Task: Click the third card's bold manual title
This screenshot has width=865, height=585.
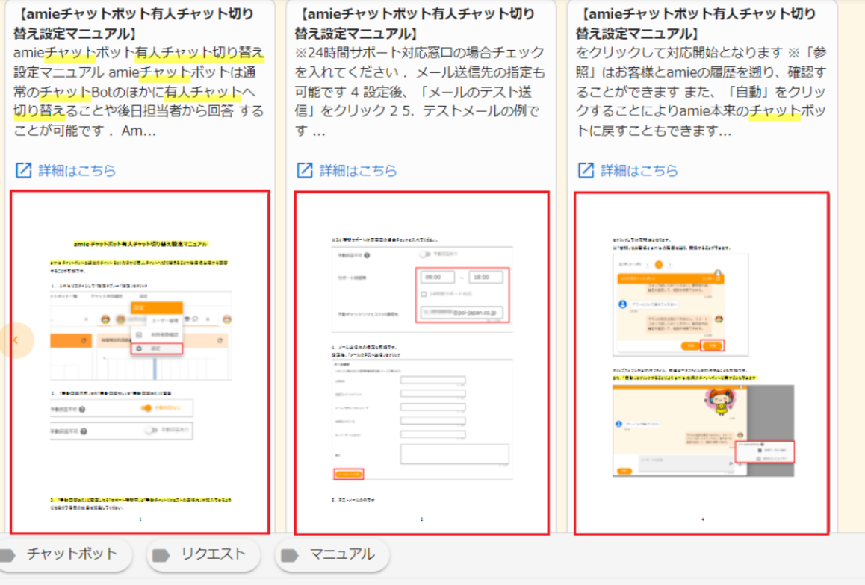Action: point(697,23)
